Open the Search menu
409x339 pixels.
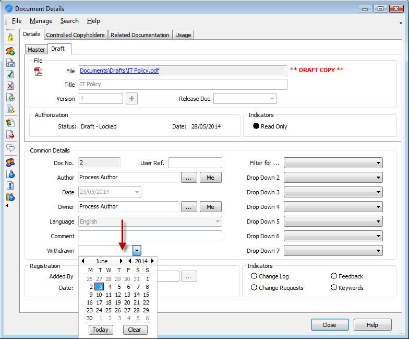pos(69,21)
